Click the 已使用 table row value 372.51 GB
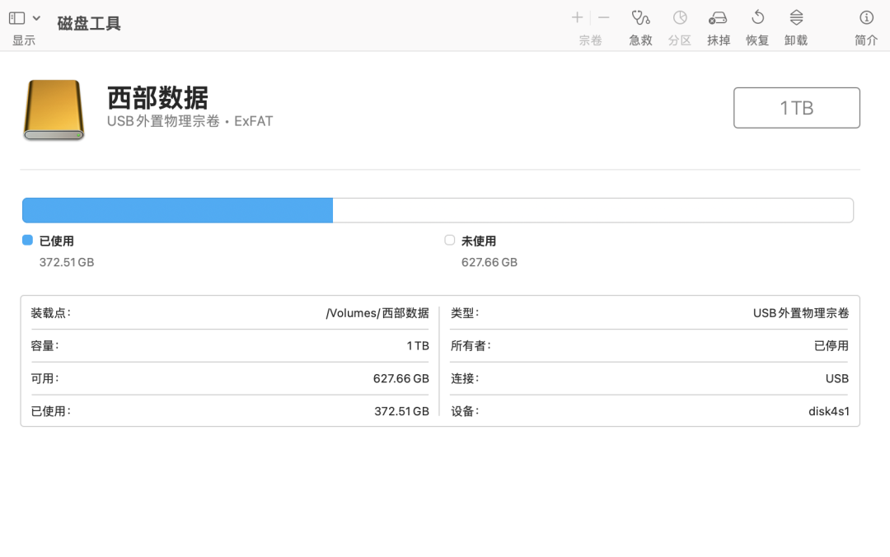The width and height of the screenshot is (890, 557). click(x=401, y=411)
